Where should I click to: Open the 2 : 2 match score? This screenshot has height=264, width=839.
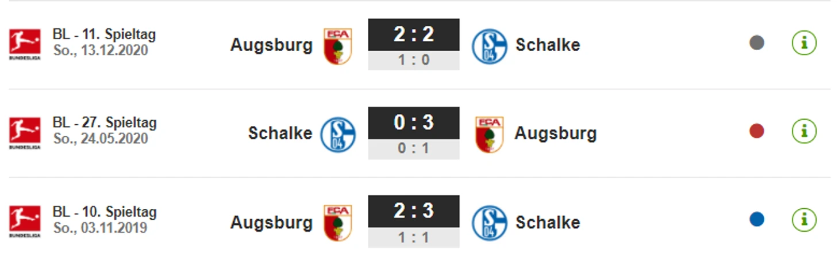pyautogui.click(x=413, y=35)
